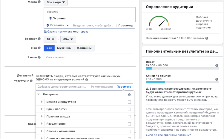Click Были ли эти прогнозы полезны link

168,135
